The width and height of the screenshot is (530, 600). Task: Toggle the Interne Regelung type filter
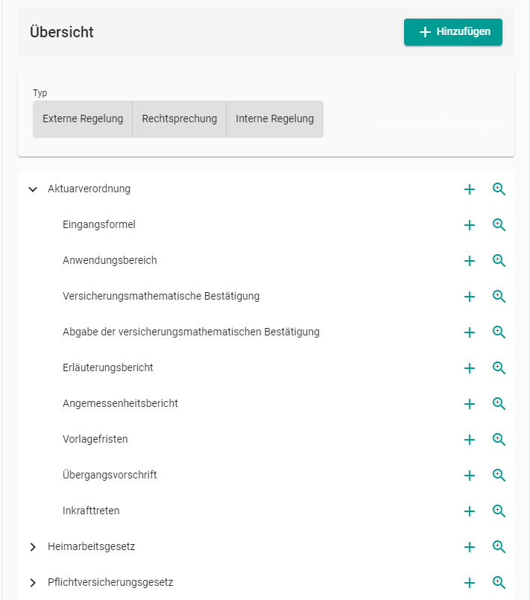[x=275, y=119]
